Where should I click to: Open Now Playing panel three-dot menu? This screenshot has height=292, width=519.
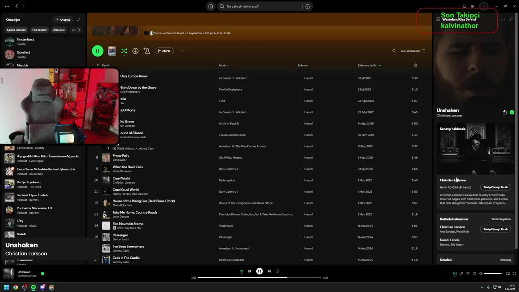click(x=503, y=19)
